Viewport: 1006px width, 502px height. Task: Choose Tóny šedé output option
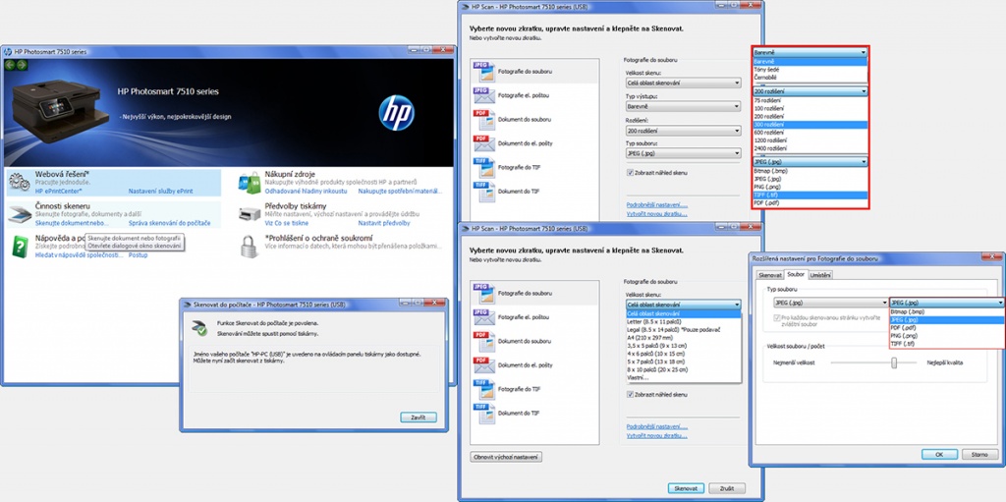tap(810, 69)
